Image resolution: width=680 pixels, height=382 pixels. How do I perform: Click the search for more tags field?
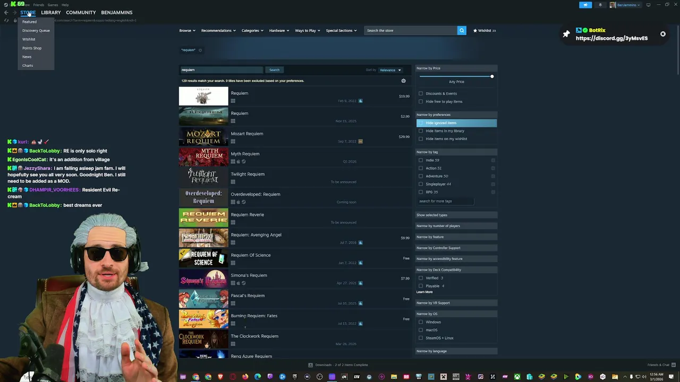(445, 201)
